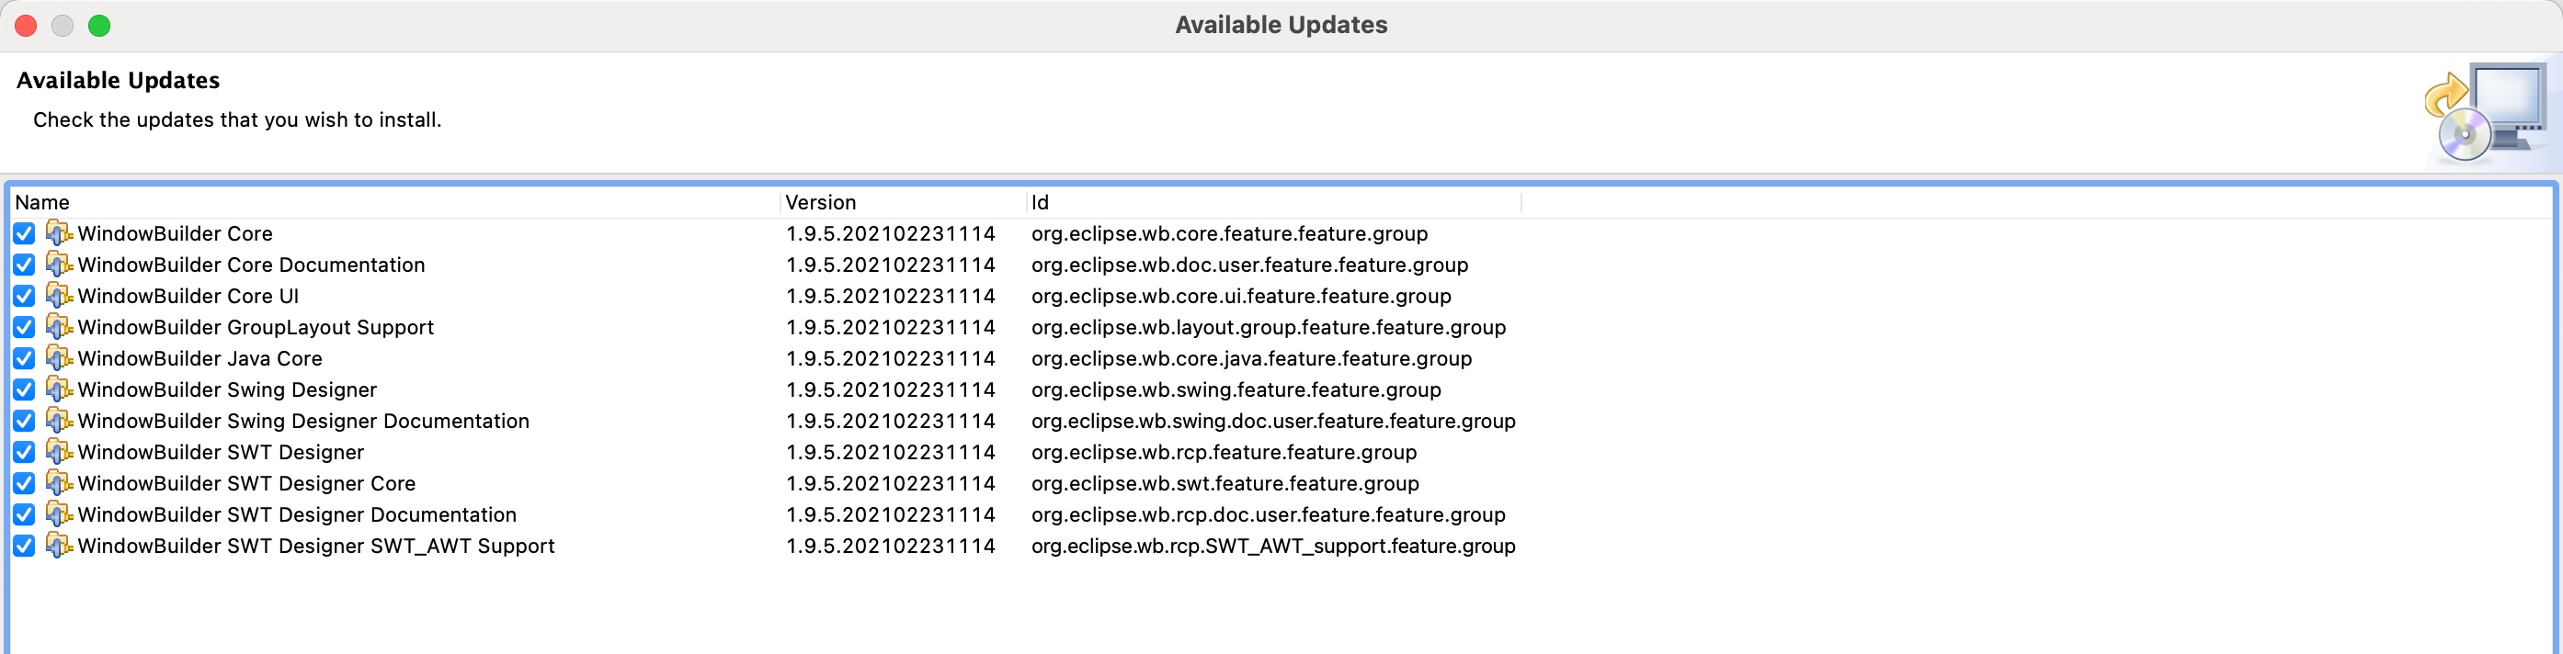Click the WindowBuilder Core UI feature icon
Viewport: 2563px width, 654px height.
[59, 296]
